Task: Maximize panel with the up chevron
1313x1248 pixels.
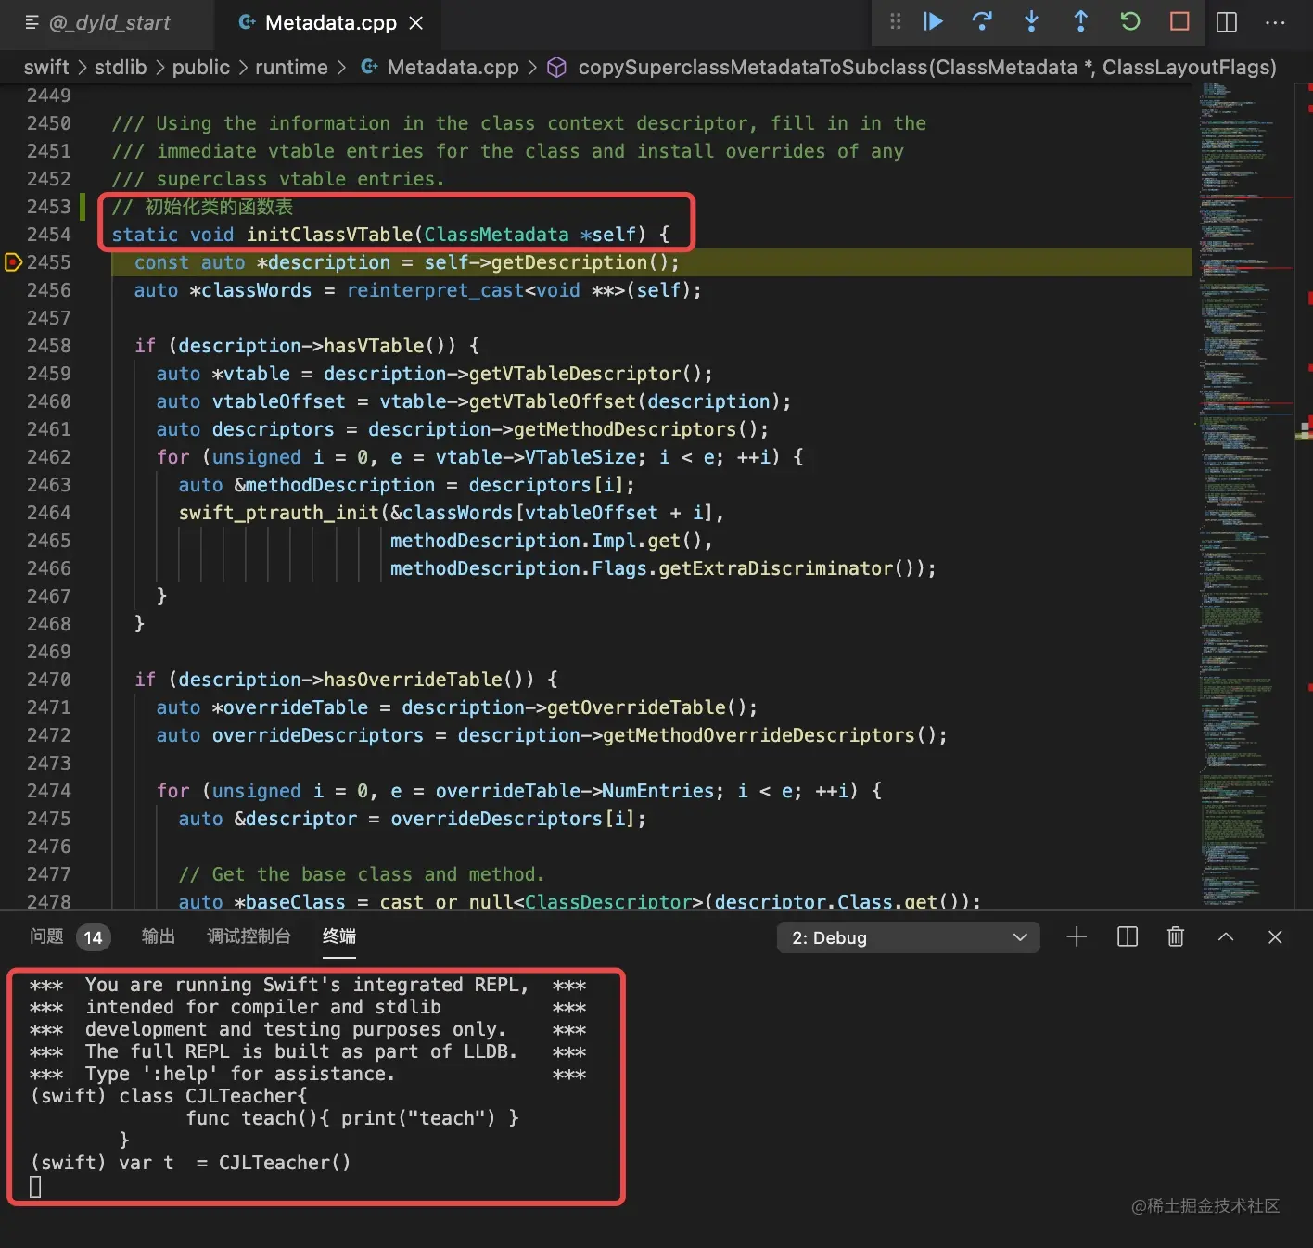Action: [x=1226, y=937]
